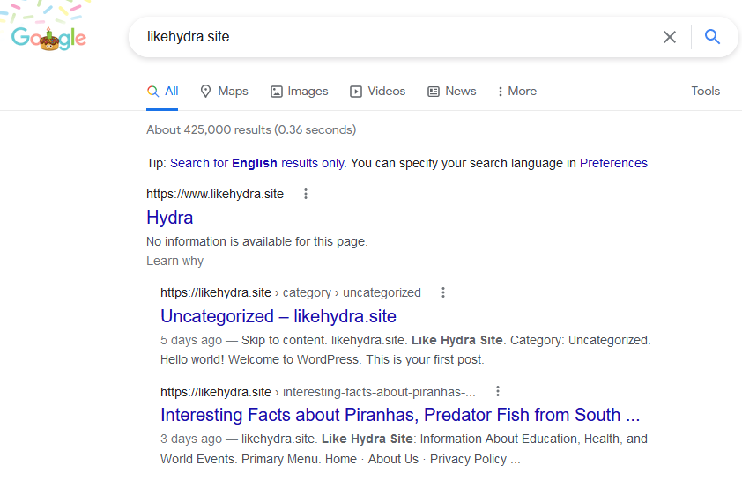742x480 pixels.
Task: Switch to the Images tab
Action: pos(299,92)
